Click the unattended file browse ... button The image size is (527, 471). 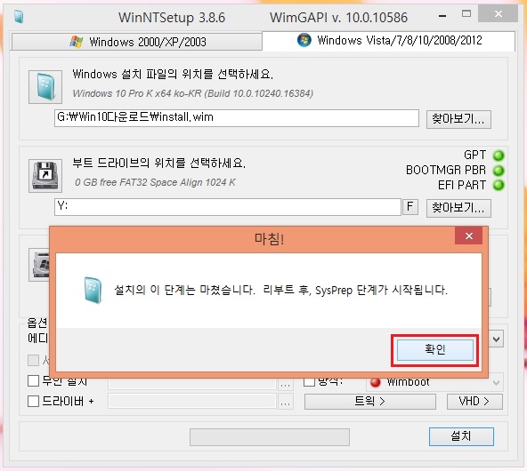click(x=286, y=384)
